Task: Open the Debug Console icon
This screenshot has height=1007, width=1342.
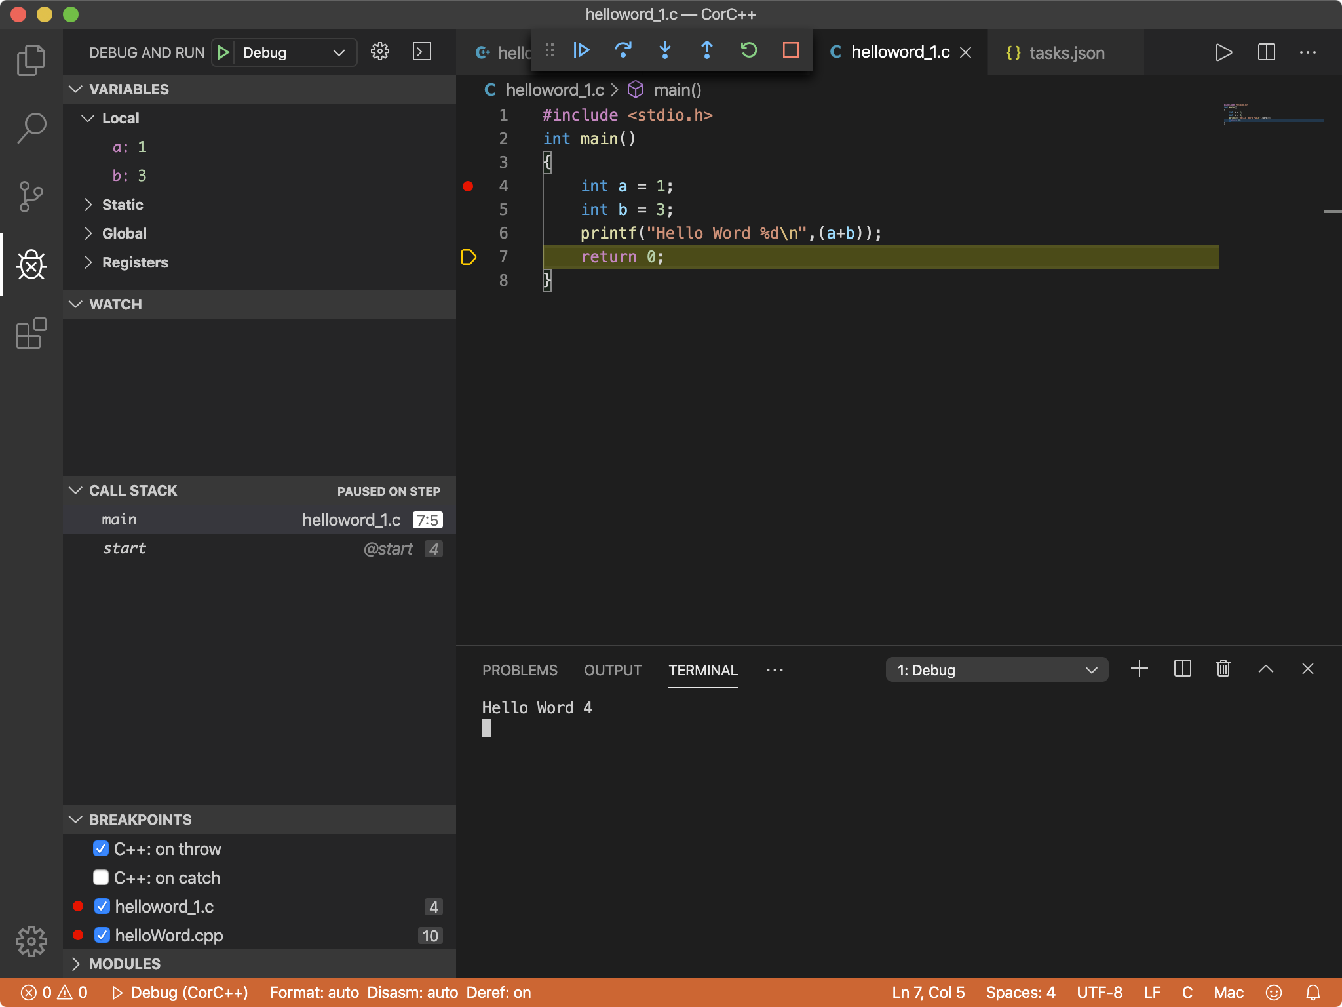Action: [x=422, y=52]
